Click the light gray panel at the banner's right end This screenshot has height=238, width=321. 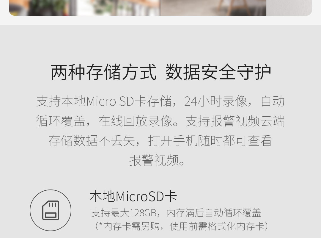click(289, 8)
